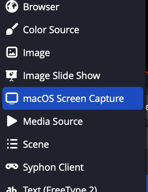Choose the Media Source label
148x192 pixels.
tap(53, 121)
